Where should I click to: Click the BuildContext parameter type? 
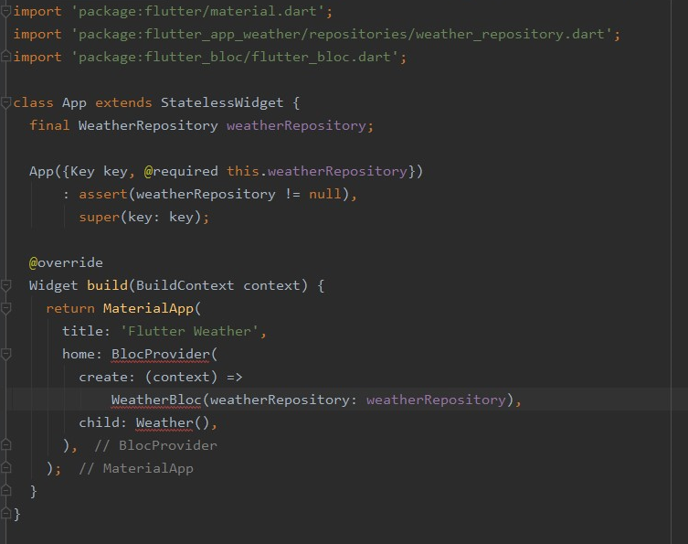pos(185,285)
